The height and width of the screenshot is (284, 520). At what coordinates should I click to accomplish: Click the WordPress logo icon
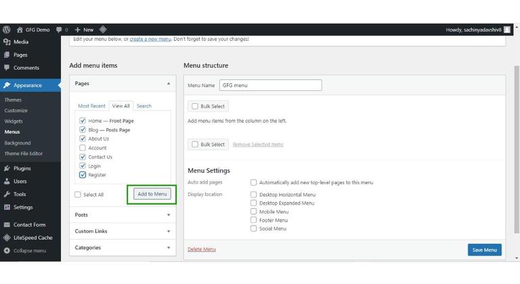7,30
